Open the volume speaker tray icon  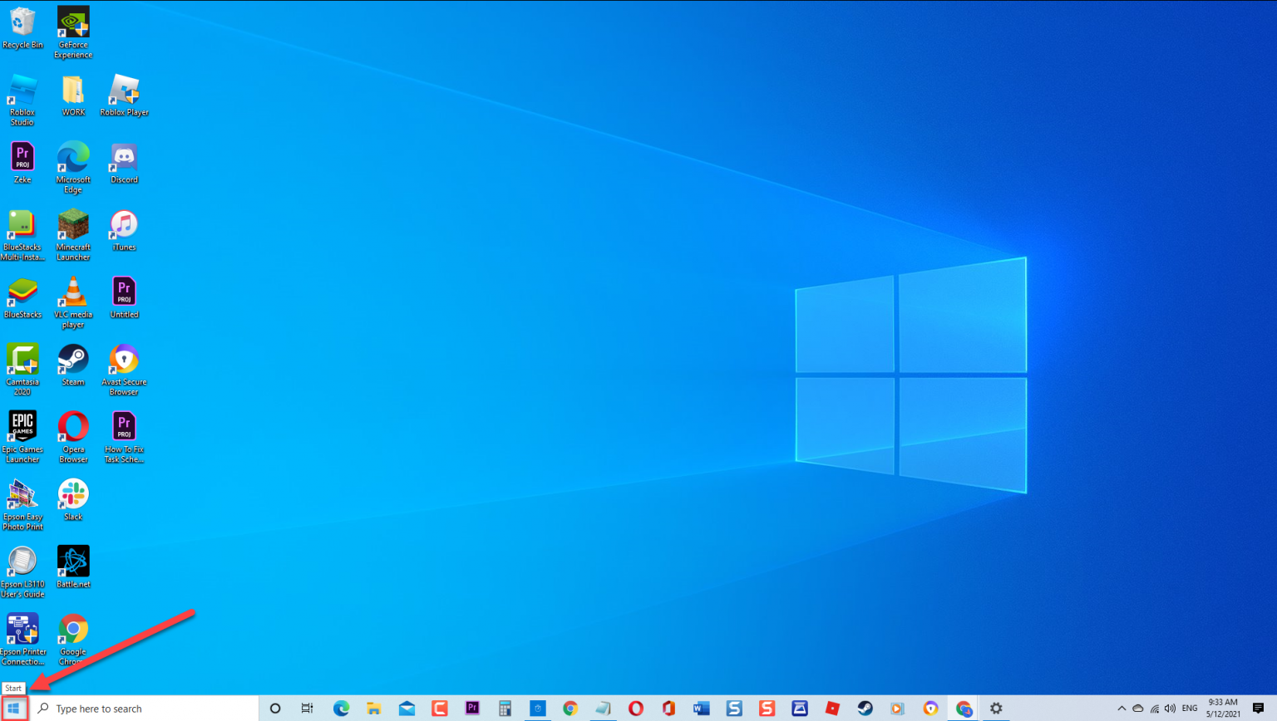click(x=1171, y=709)
